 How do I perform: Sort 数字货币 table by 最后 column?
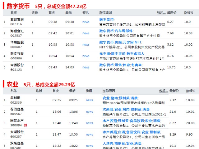(x=68, y=12)
